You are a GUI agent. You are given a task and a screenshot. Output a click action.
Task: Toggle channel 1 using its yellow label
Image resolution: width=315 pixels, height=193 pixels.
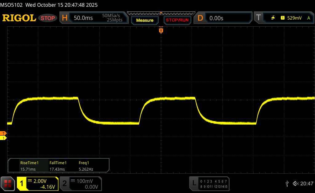point(22,184)
